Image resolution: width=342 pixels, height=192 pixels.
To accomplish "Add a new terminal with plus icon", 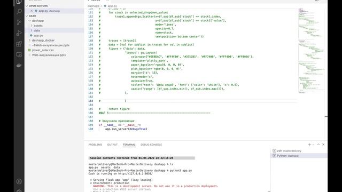I will point(309,145).
